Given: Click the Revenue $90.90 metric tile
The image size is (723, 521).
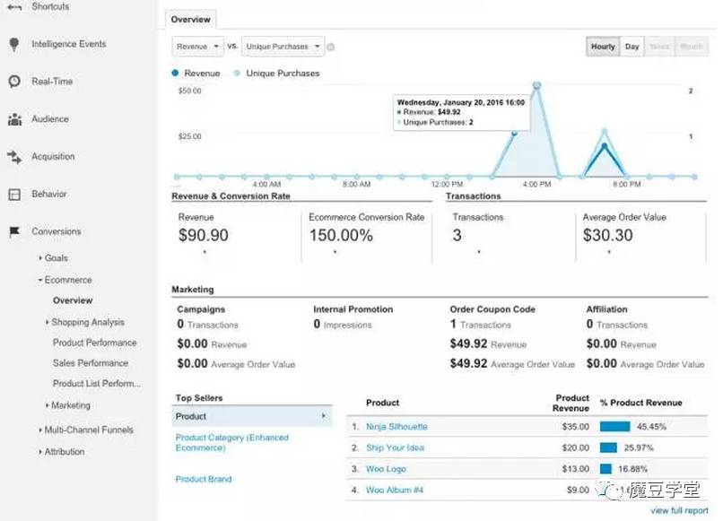Looking at the screenshot, I should coord(237,235).
